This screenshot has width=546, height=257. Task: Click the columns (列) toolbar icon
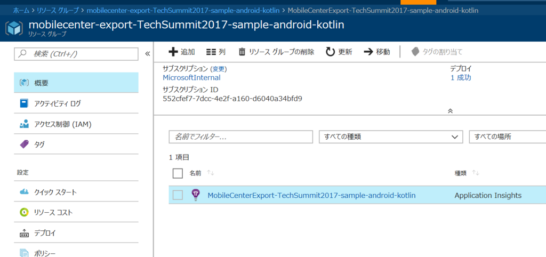click(x=211, y=52)
